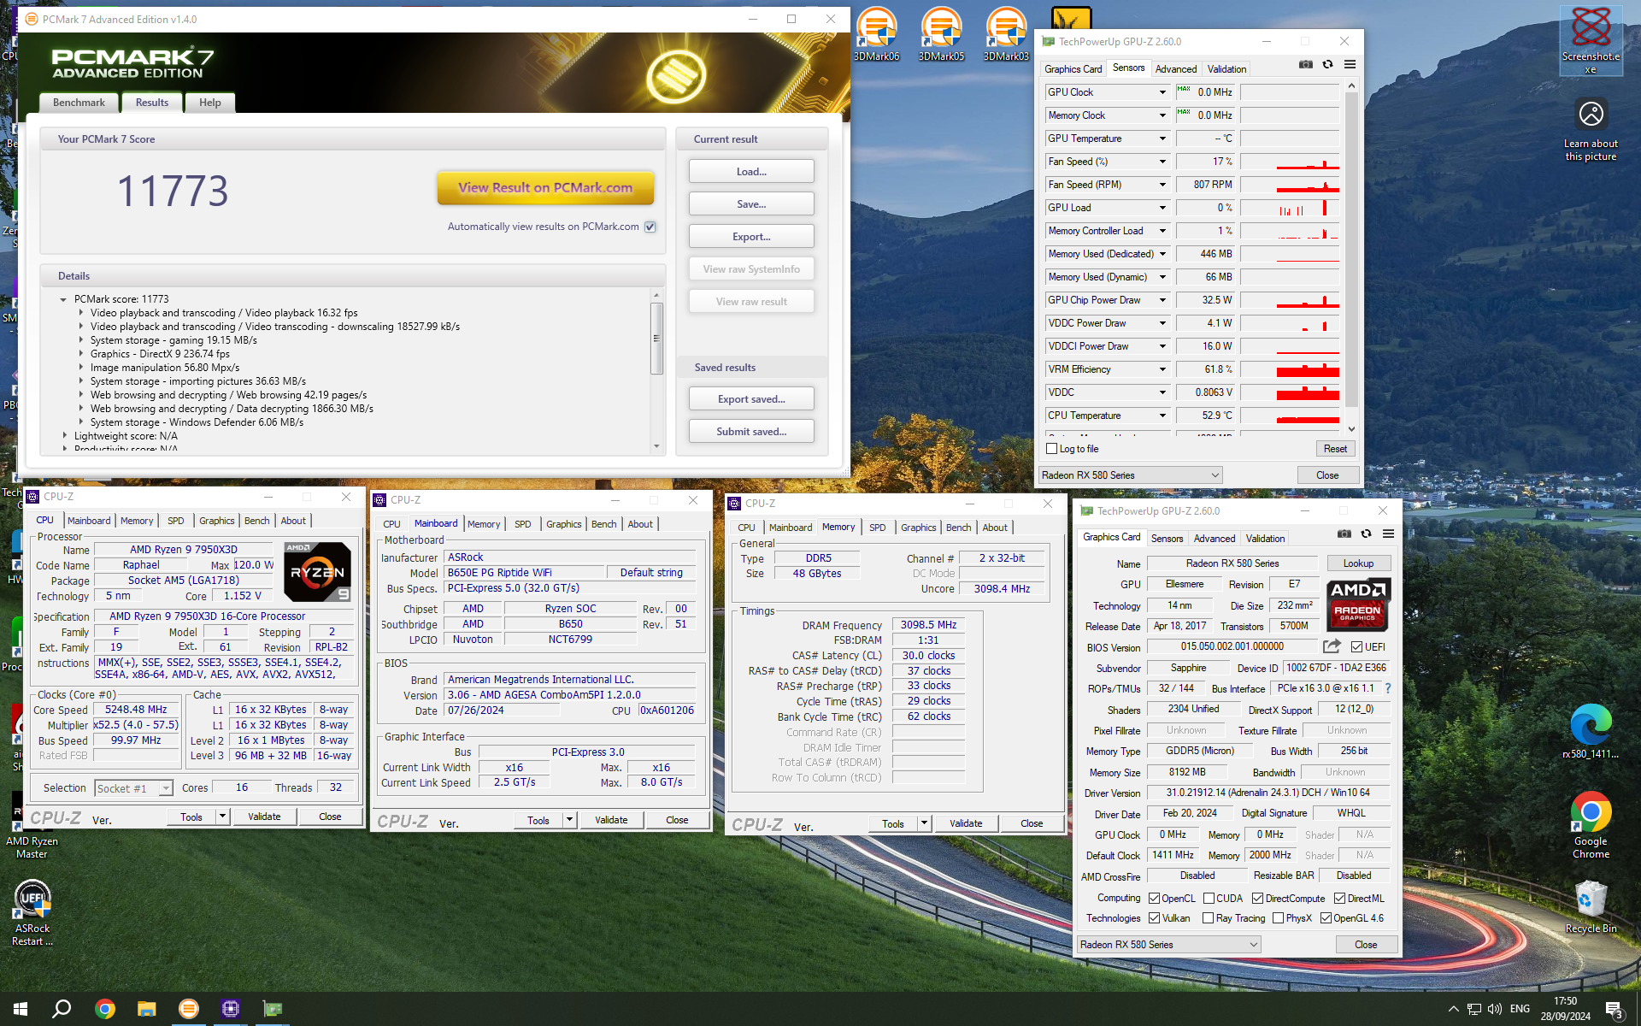Click PCMark 7 taskbar icon
This screenshot has width=1641, height=1026.
189,1009
